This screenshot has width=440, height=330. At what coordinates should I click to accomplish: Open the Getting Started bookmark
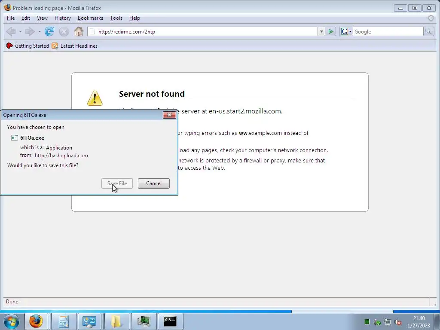pos(27,46)
